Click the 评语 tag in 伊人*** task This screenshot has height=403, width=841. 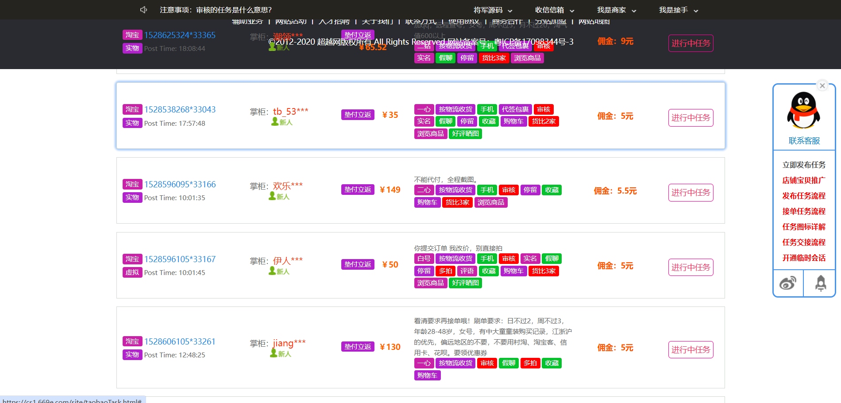tap(467, 271)
